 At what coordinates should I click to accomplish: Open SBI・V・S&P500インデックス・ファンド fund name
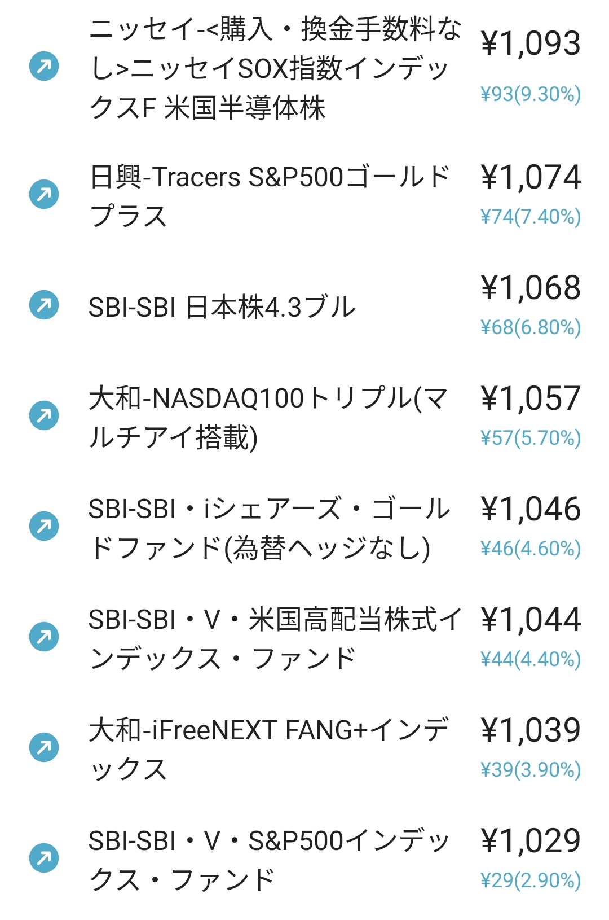[x=269, y=860]
